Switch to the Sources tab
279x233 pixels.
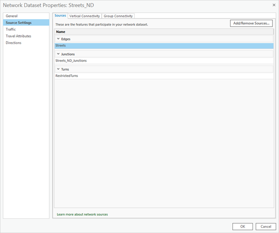pos(61,16)
